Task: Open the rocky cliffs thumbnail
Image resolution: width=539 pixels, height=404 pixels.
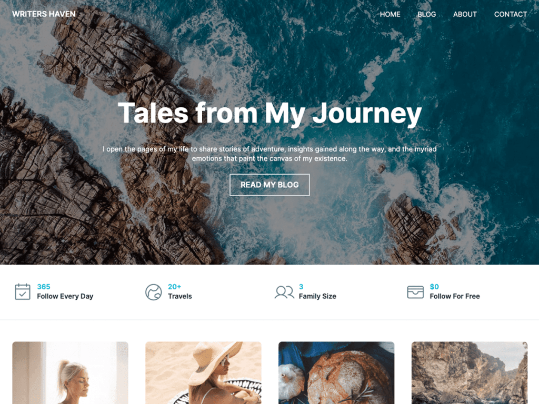Action: coord(469,373)
